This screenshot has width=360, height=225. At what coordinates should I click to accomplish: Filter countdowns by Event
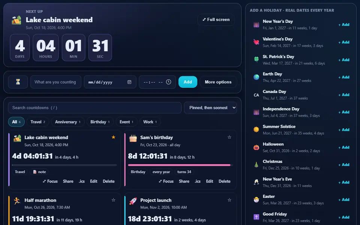coord(126,122)
